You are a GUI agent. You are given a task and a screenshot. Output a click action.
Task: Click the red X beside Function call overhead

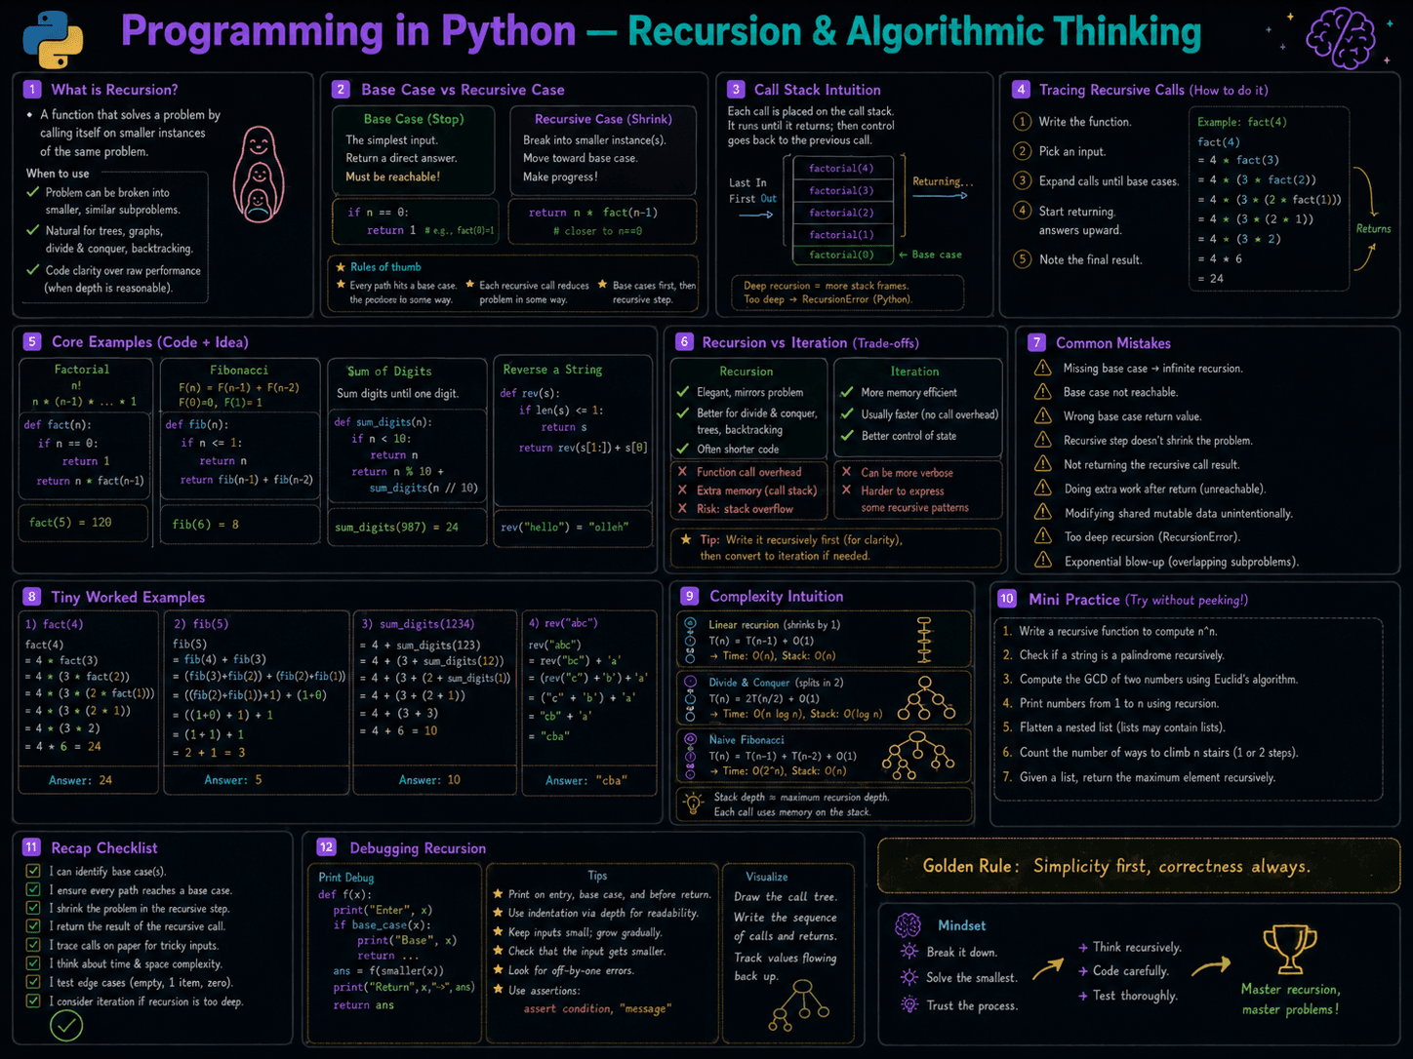coord(682,471)
